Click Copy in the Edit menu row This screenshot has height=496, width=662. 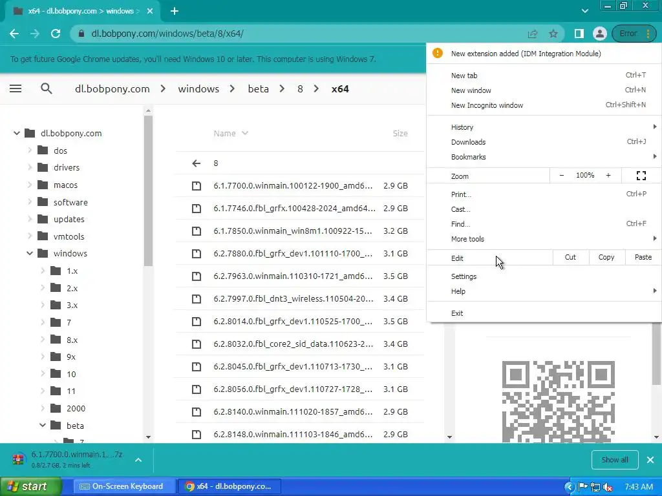point(606,257)
